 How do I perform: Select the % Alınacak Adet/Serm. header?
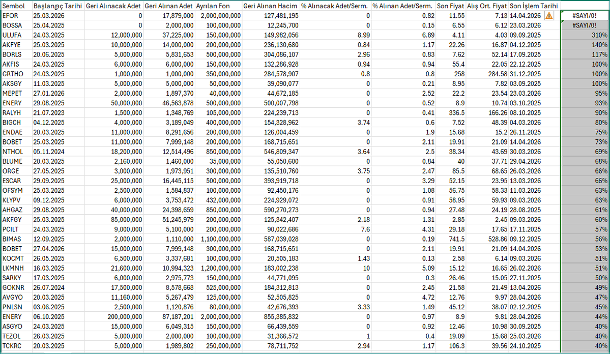[335, 6]
